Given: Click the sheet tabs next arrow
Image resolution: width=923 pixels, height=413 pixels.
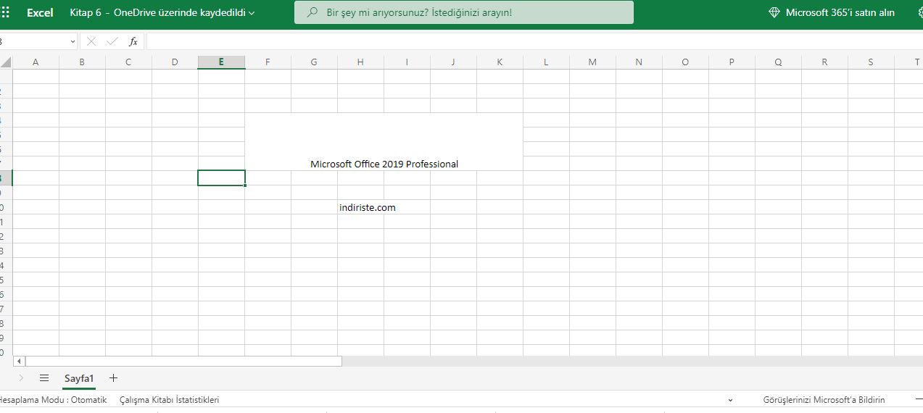Looking at the screenshot, I should (21, 378).
